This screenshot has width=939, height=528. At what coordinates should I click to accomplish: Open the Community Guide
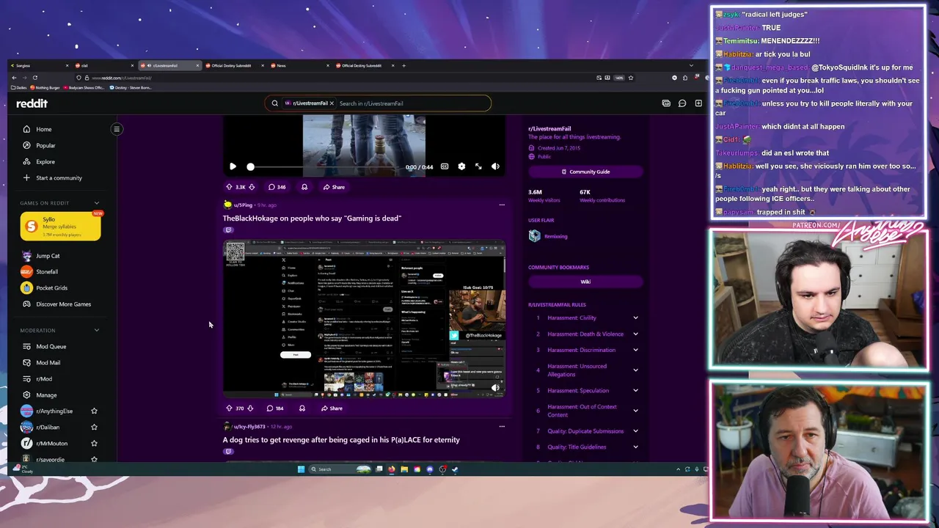click(585, 172)
